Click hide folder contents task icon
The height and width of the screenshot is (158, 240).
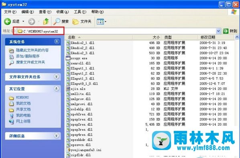pyautogui.click(x=11, y=50)
